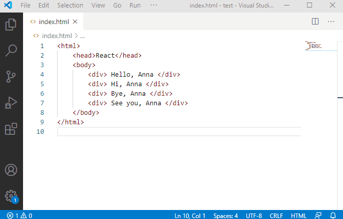Open the File menu
The image size is (343, 219).
pos(26,5)
